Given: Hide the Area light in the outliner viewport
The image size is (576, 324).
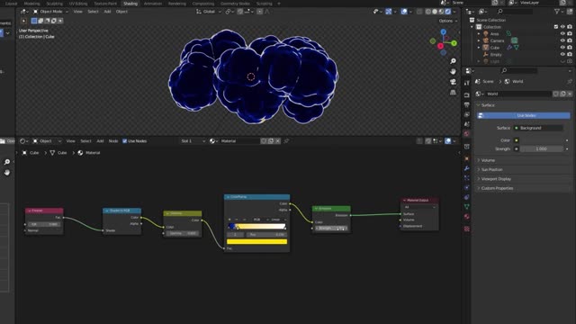Looking at the screenshot, I should (562, 34).
